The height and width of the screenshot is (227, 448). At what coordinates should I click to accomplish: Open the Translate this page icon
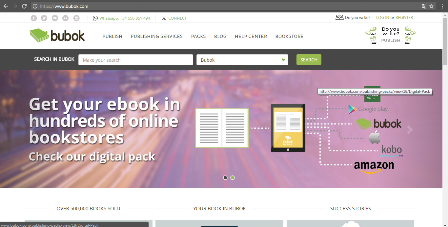coord(424,6)
